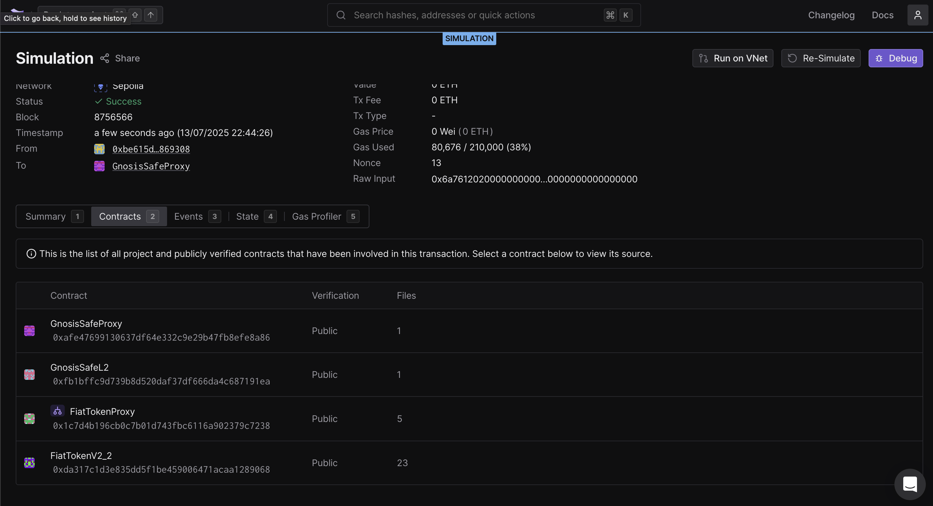Click Nonce value 13
Image resolution: width=933 pixels, height=506 pixels.
[x=436, y=163]
